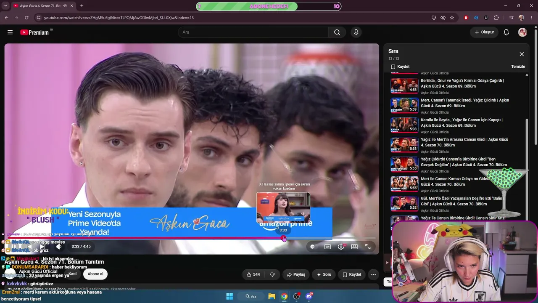
Task: Open the blue sound-waves extension
Action: click(476, 18)
